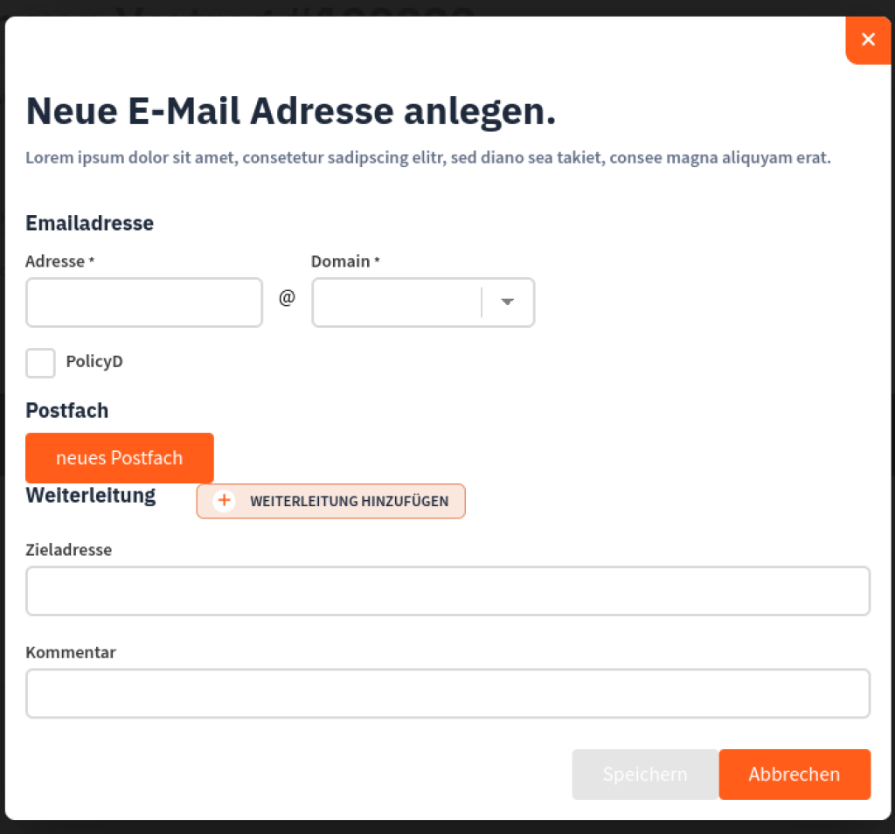Click the plus icon for adding Weiterleitung
The width and height of the screenshot is (895, 834).
click(x=225, y=501)
